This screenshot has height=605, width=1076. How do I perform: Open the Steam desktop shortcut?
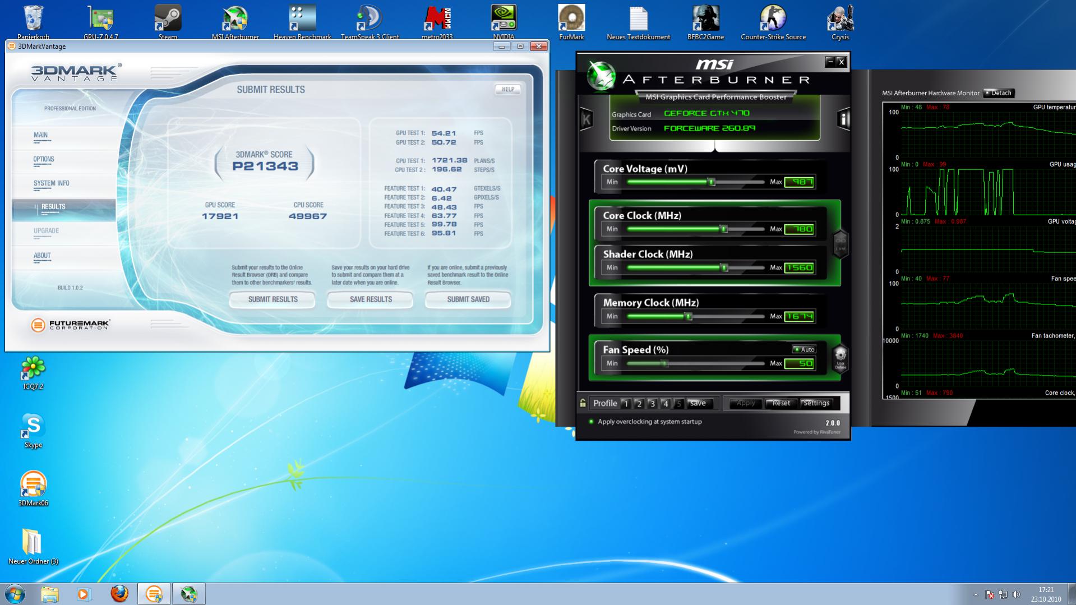coord(168,21)
